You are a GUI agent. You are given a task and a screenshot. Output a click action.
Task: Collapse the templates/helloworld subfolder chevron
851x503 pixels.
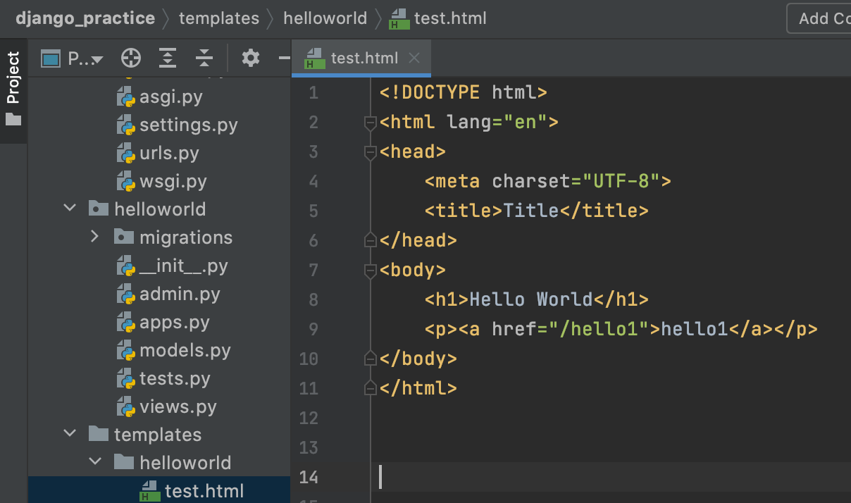[x=95, y=462]
